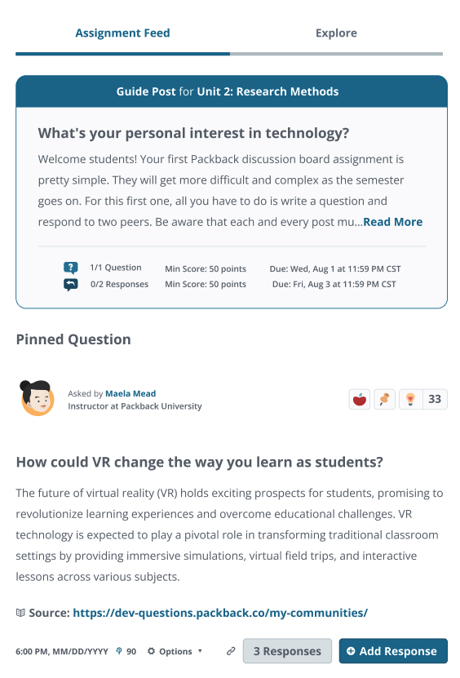Open the Maela Mead profile link
This screenshot has width=460, height=678.
pos(130,393)
